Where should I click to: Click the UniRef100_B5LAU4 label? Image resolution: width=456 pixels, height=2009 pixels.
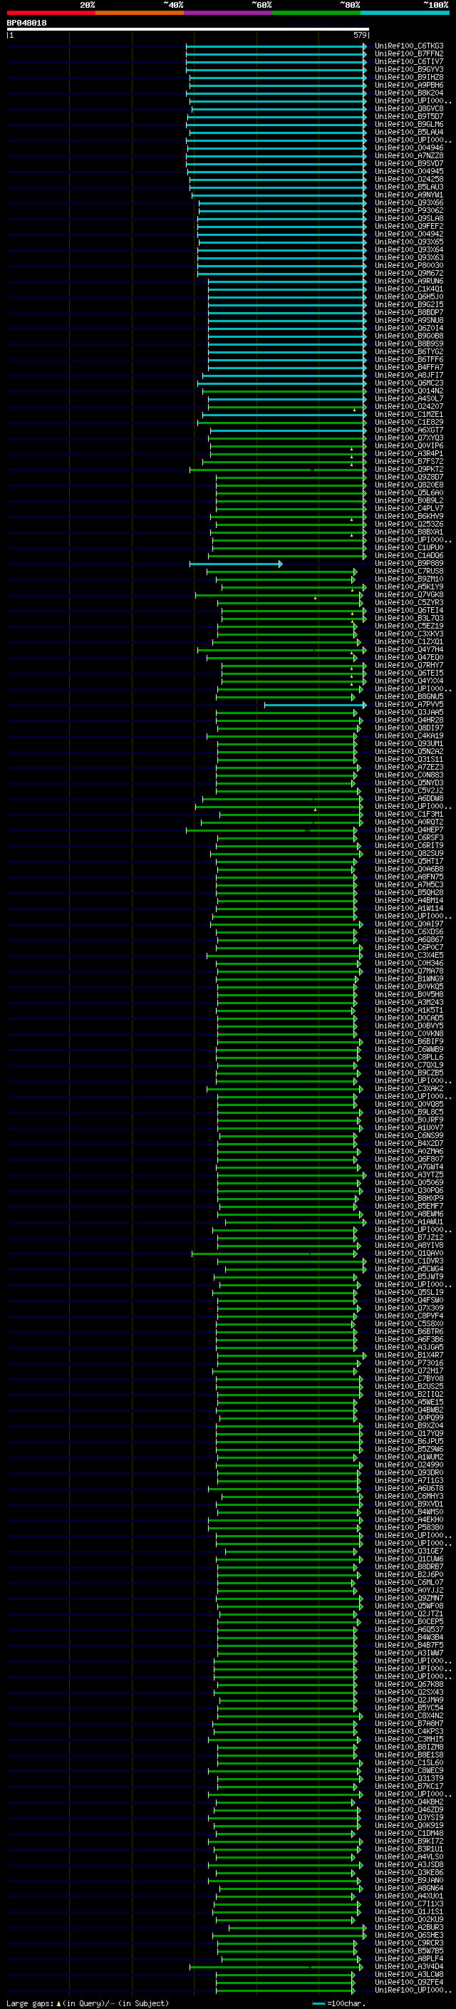(x=409, y=132)
